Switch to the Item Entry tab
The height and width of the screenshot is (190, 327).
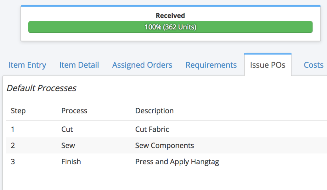click(x=27, y=65)
